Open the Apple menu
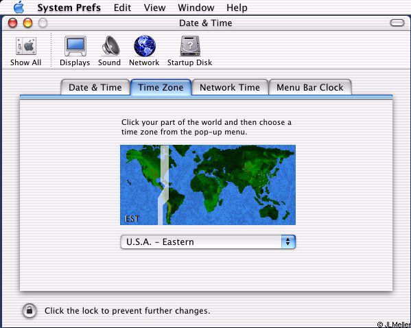 pyautogui.click(x=19, y=8)
